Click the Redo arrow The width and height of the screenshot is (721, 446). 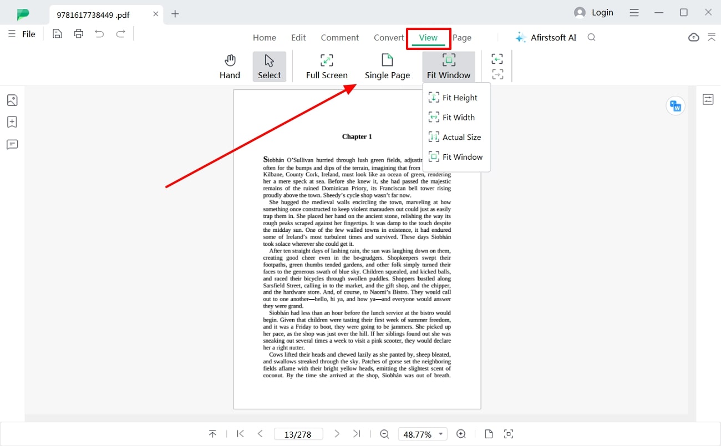coord(120,34)
